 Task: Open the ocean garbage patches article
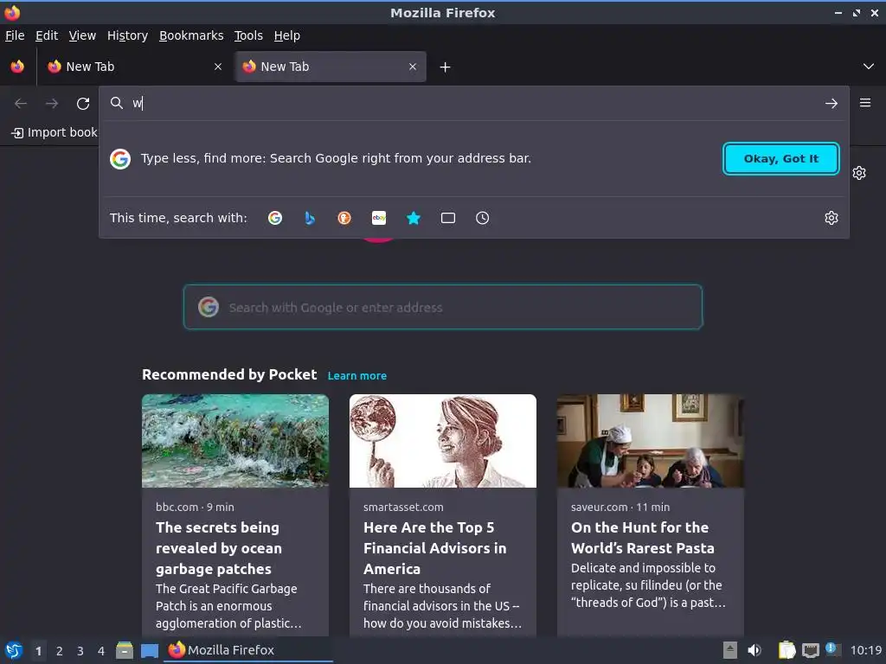(235, 515)
